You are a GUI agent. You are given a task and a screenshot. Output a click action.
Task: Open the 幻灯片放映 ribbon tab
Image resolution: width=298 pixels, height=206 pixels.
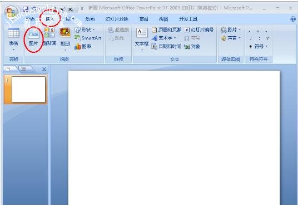tap(117, 19)
